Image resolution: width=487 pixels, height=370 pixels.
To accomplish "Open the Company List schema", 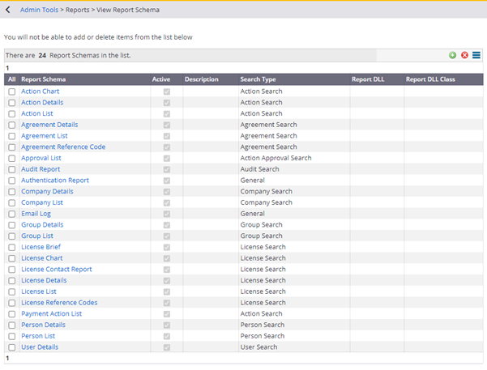I will [42, 202].
